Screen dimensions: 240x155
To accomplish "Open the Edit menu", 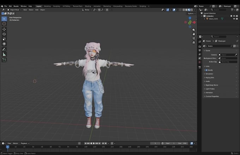I will (x=10, y=6).
